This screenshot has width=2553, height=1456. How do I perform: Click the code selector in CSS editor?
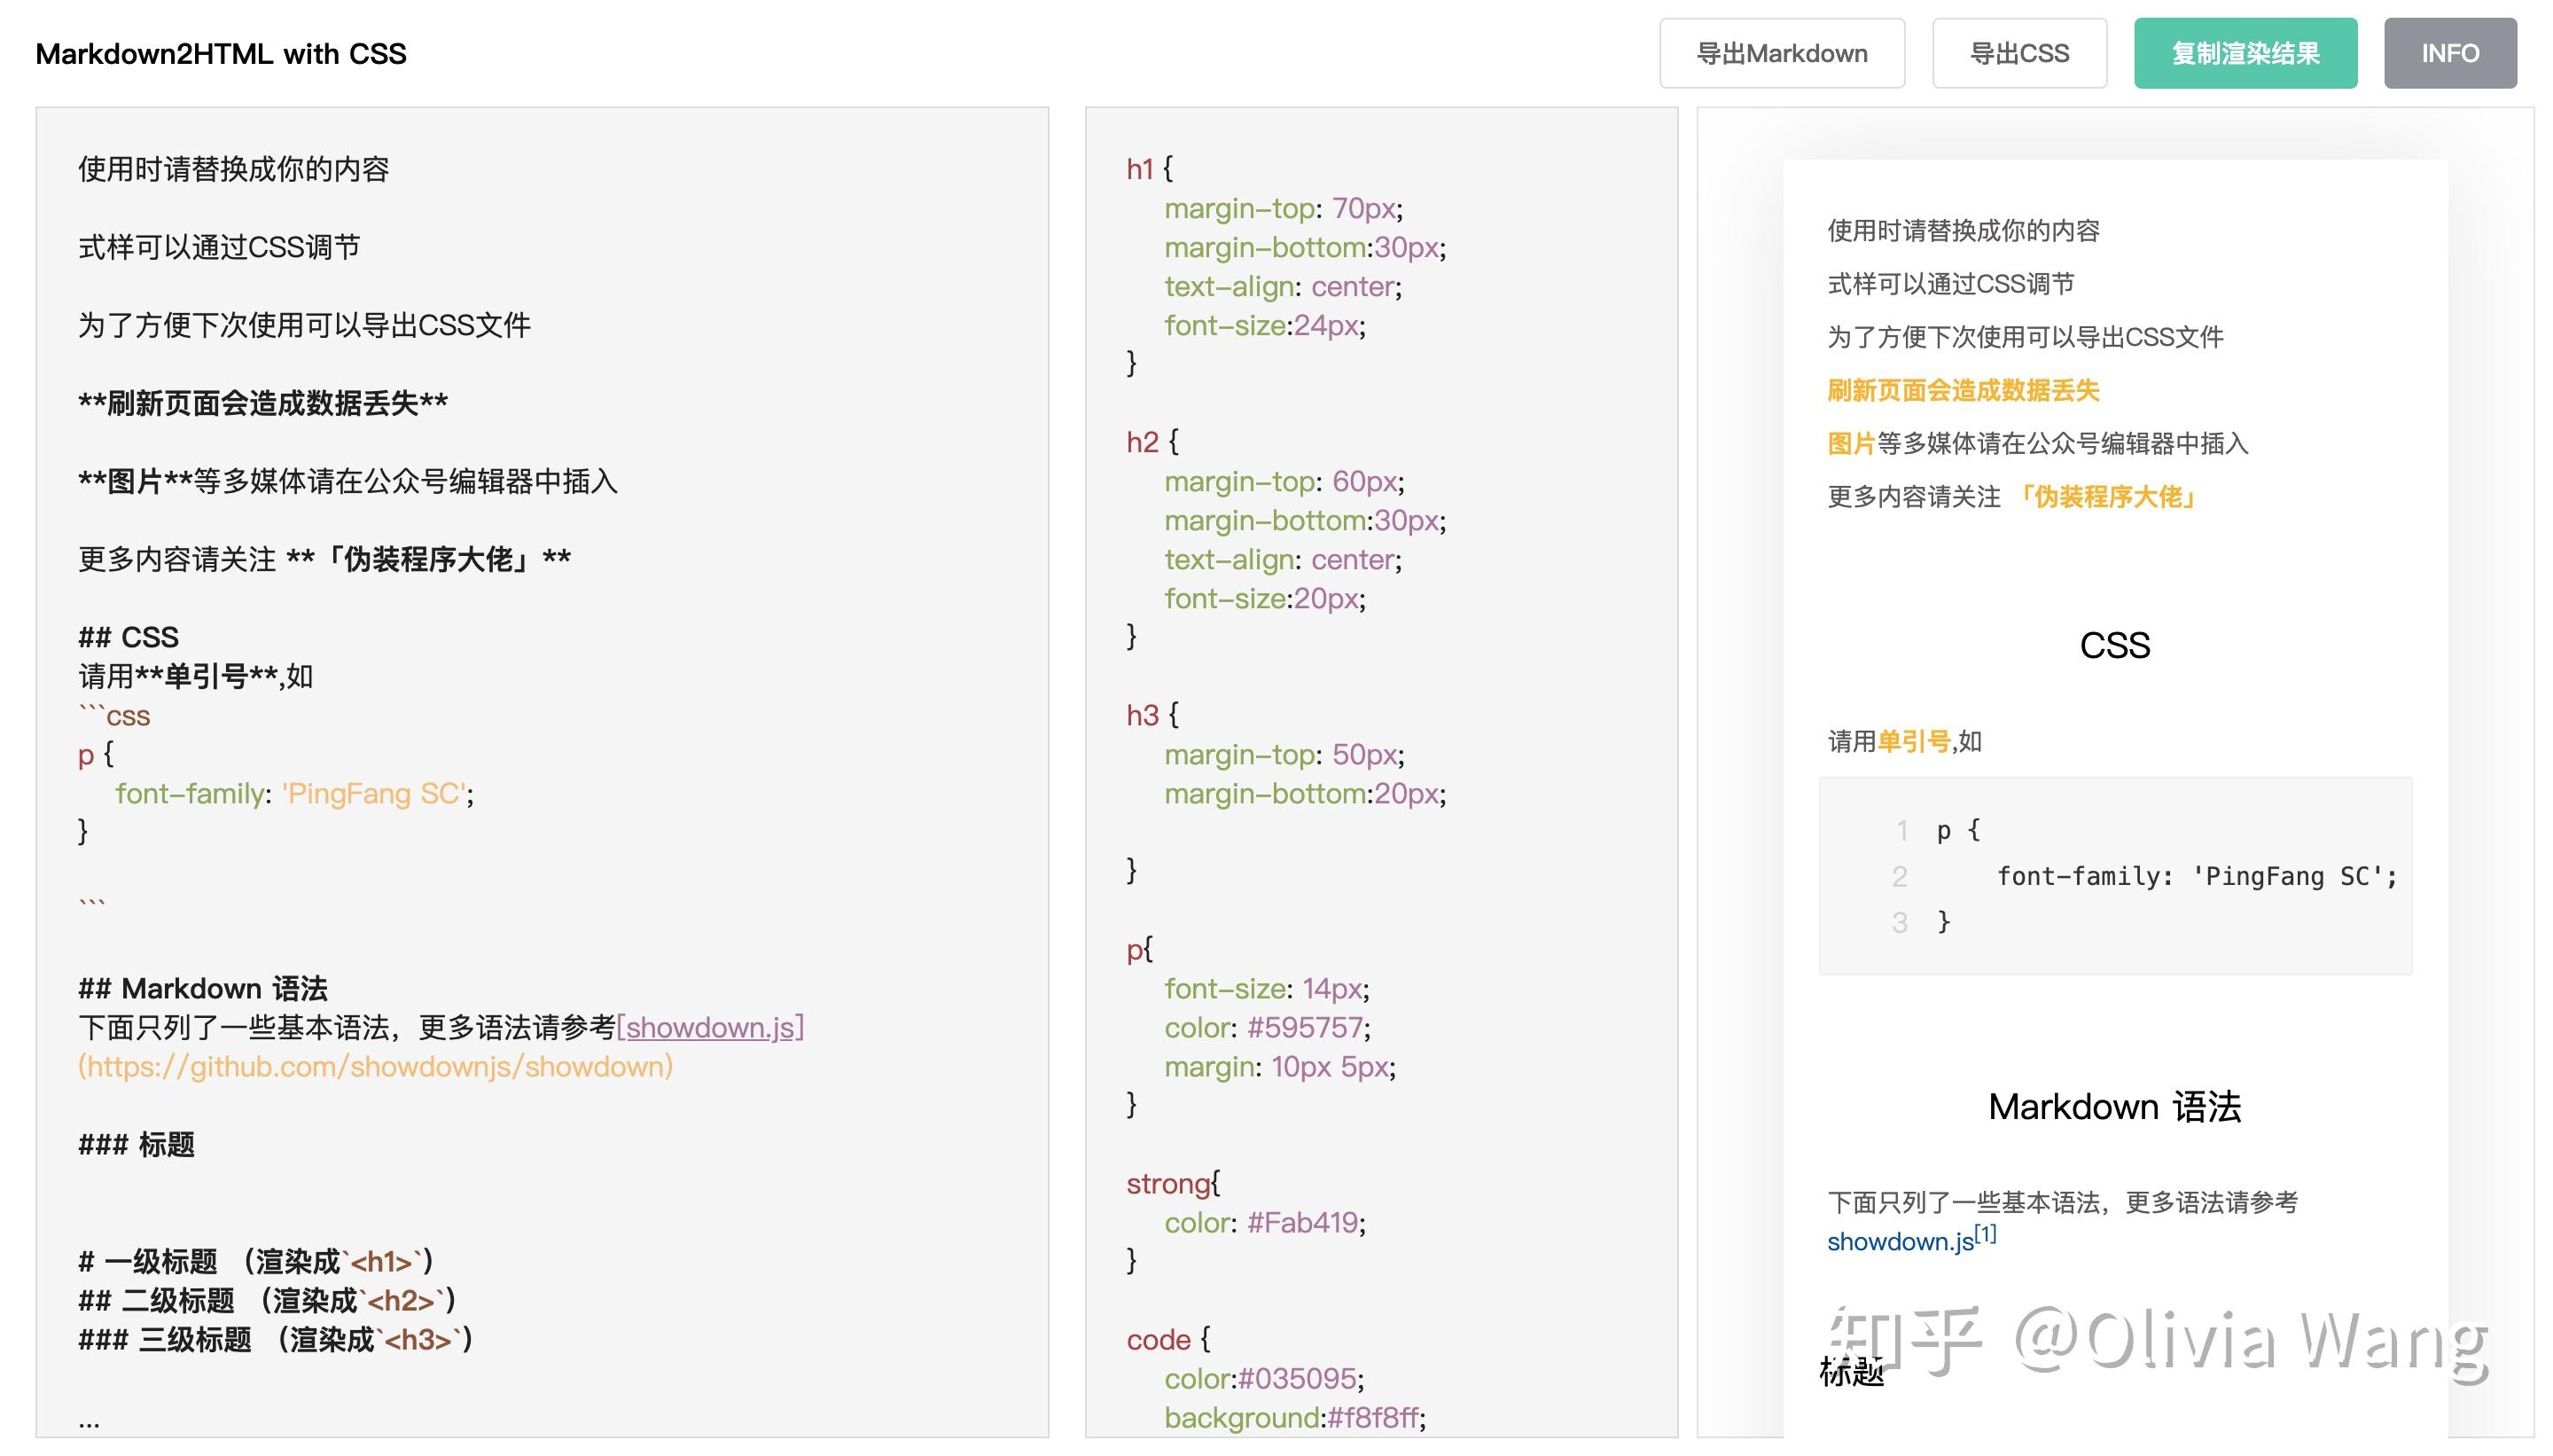[x=1158, y=1339]
